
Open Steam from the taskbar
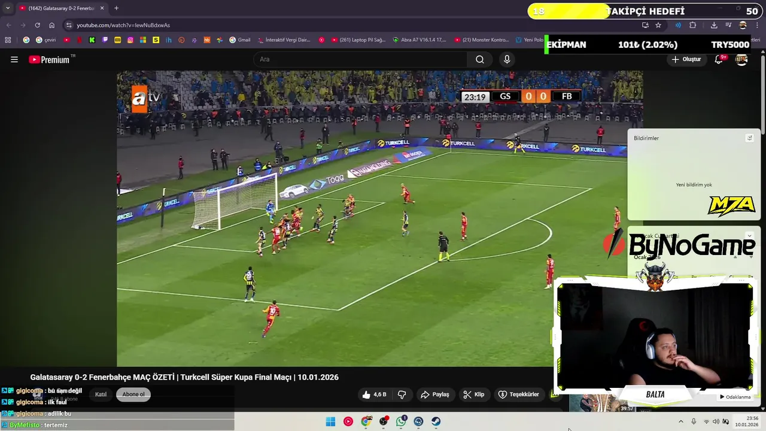(x=436, y=421)
